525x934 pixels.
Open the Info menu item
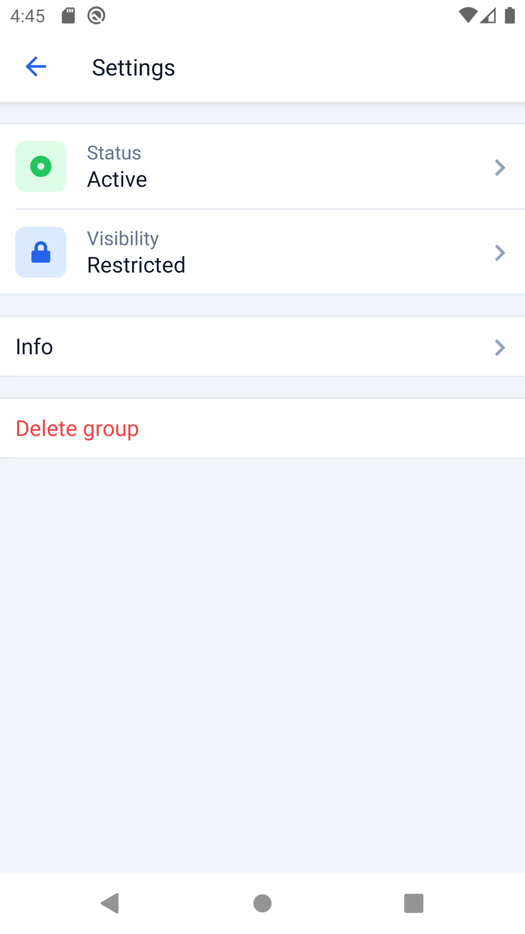262,347
